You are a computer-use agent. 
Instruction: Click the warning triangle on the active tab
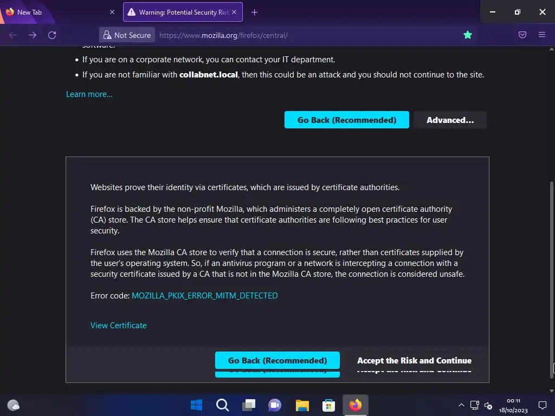(x=131, y=12)
